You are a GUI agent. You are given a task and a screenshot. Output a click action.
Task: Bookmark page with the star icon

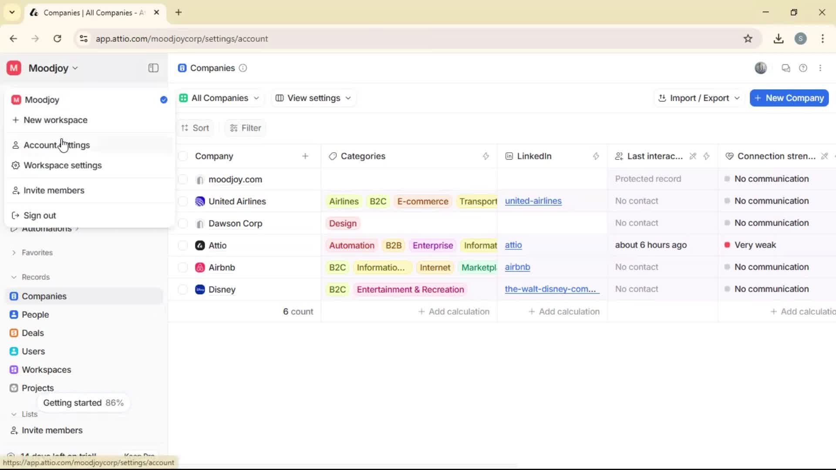(x=748, y=39)
